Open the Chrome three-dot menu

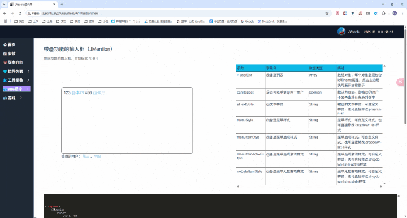tap(402, 13)
